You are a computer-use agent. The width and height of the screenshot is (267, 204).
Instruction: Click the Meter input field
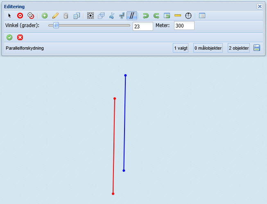click(x=184, y=26)
